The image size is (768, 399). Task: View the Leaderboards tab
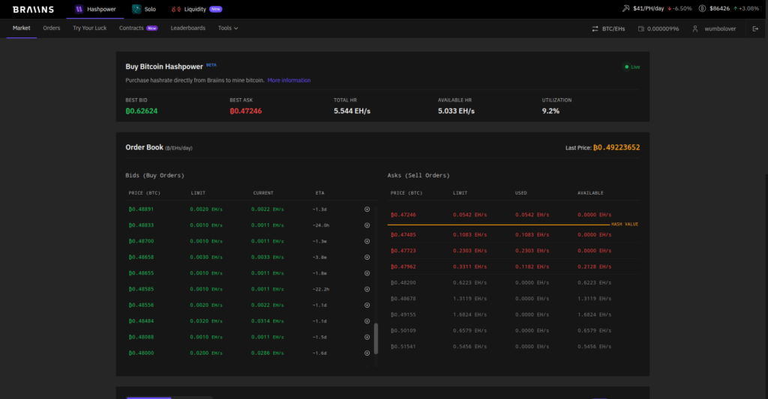coord(188,28)
